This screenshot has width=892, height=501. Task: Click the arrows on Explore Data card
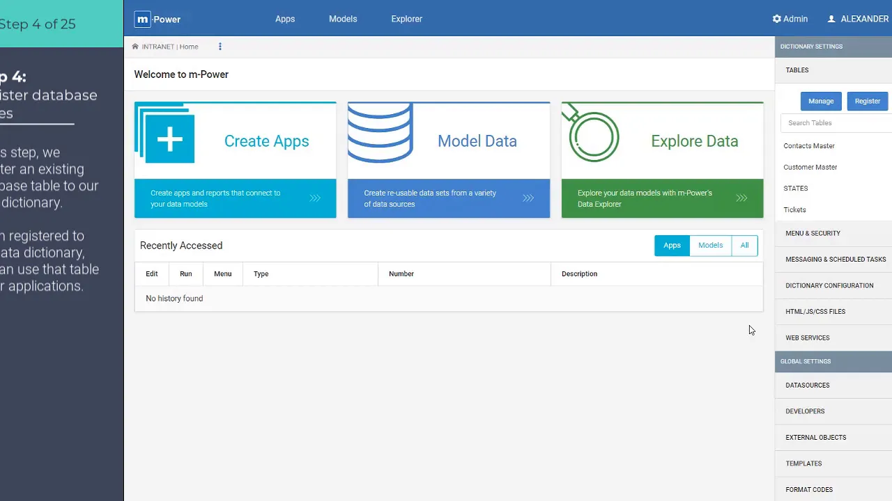(x=741, y=198)
